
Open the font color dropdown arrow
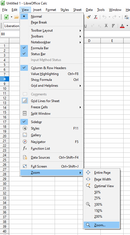[x=127, y=26]
